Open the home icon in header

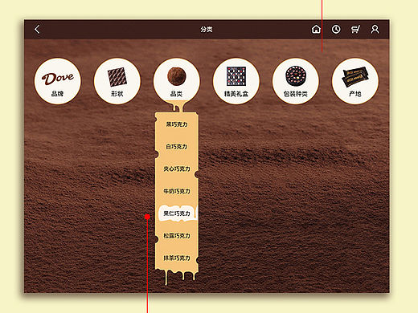point(316,29)
